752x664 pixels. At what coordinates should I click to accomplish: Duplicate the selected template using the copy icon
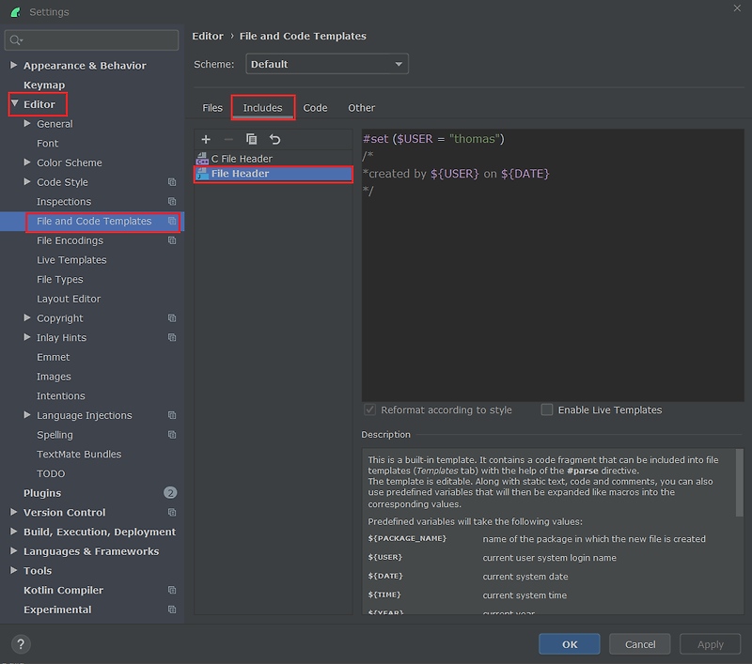pos(249,139)
